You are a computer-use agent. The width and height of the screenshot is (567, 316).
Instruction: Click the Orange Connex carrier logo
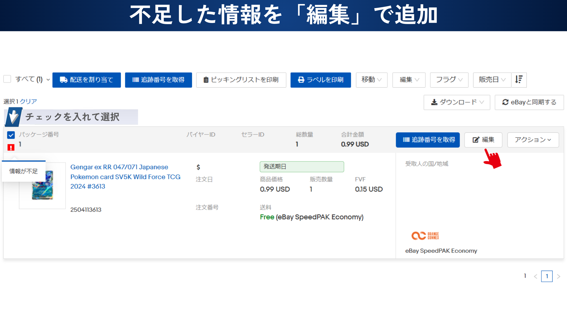[425, 236]
